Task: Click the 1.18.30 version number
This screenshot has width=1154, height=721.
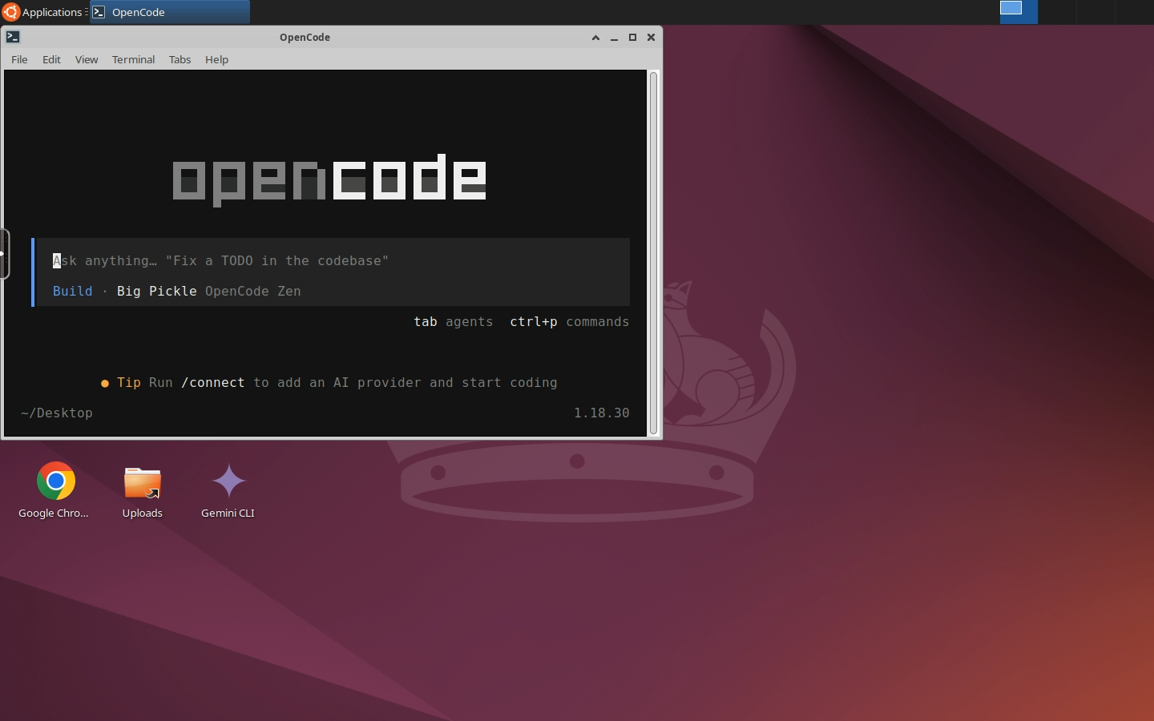Action: click(x=602, y=413)
